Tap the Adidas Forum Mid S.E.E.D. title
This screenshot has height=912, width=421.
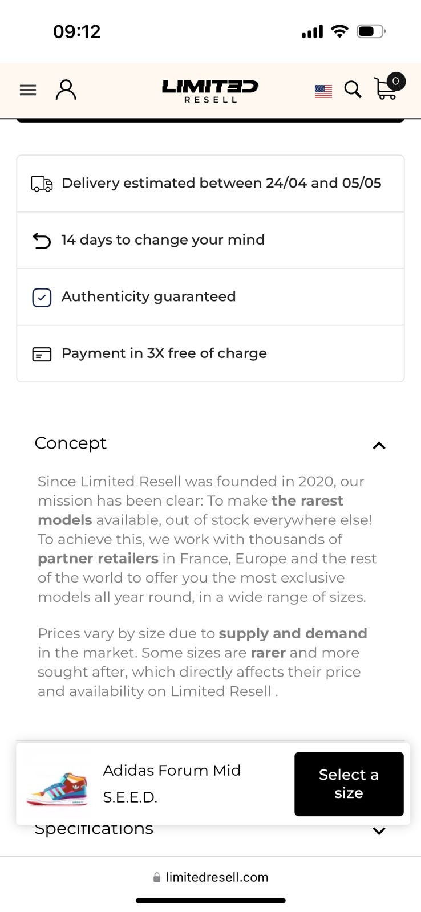point(172,784)
